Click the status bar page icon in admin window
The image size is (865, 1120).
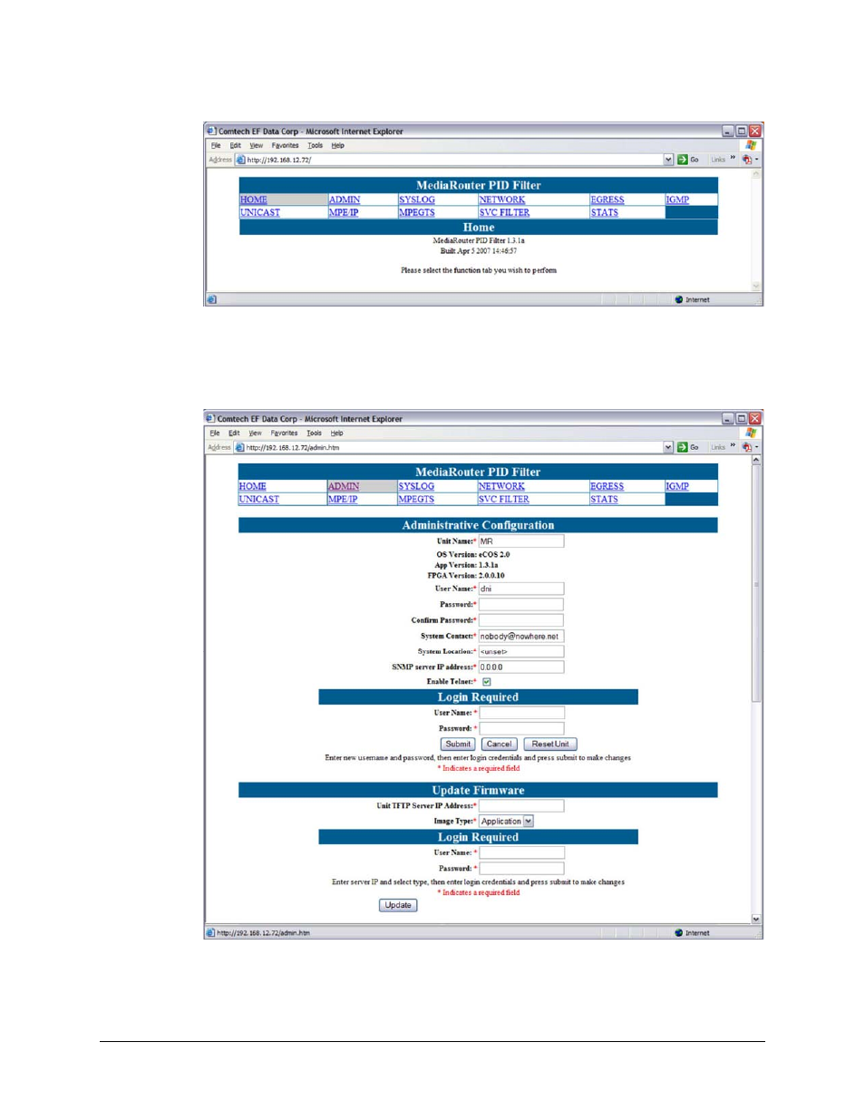click(211, 932)
